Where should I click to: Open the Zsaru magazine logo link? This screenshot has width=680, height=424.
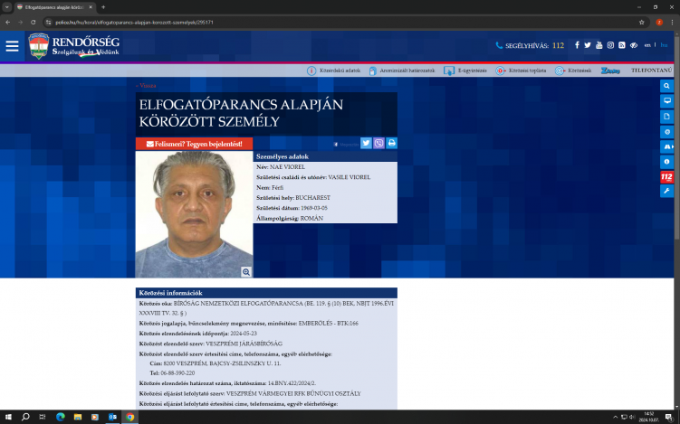tap(610, 71)
